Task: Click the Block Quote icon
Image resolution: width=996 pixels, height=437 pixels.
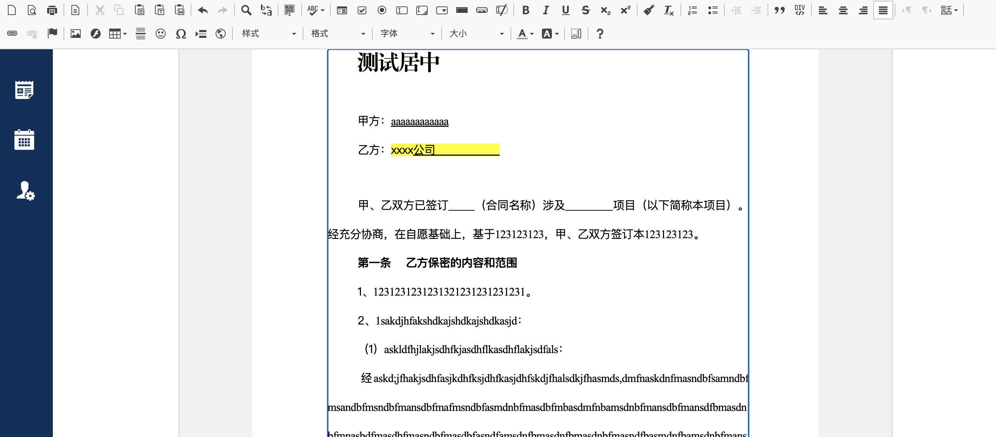Action: tap(779, 10)
